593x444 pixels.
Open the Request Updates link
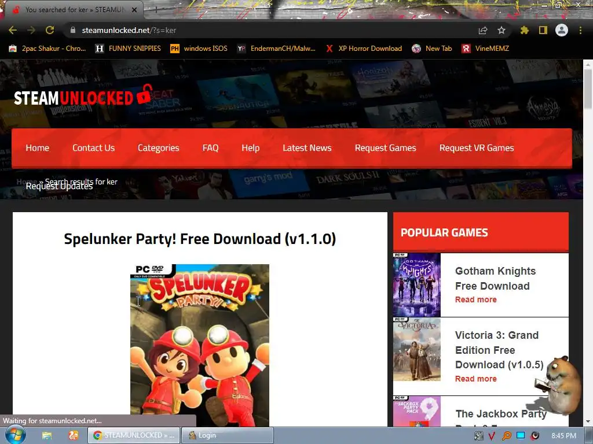click(x=59, y=187)
